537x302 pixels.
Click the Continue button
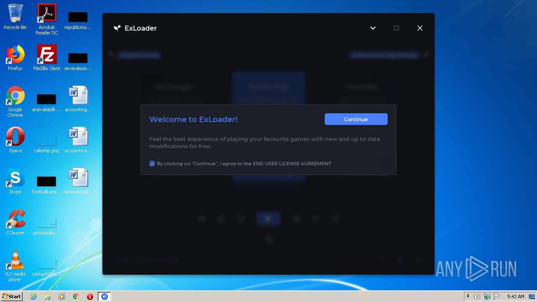356,119
